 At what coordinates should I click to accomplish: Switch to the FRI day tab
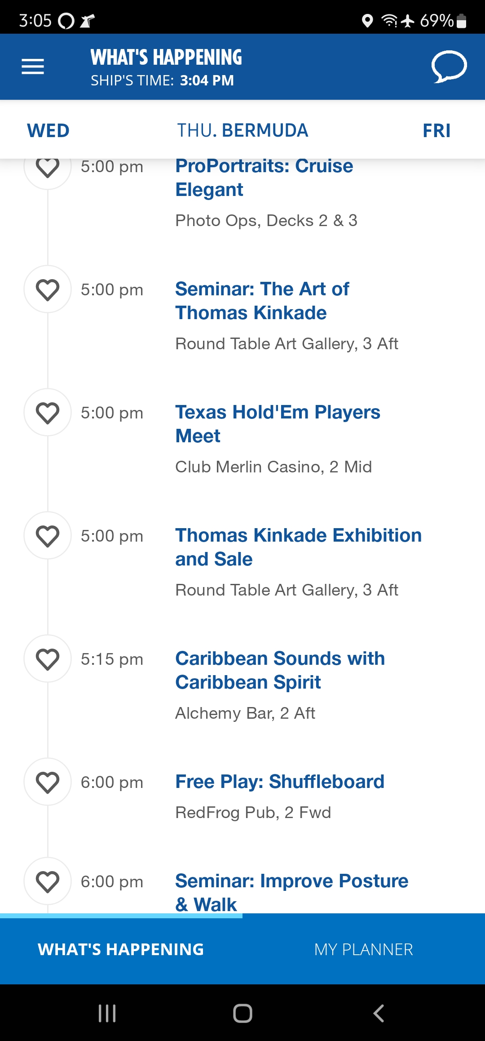point(436,131)
